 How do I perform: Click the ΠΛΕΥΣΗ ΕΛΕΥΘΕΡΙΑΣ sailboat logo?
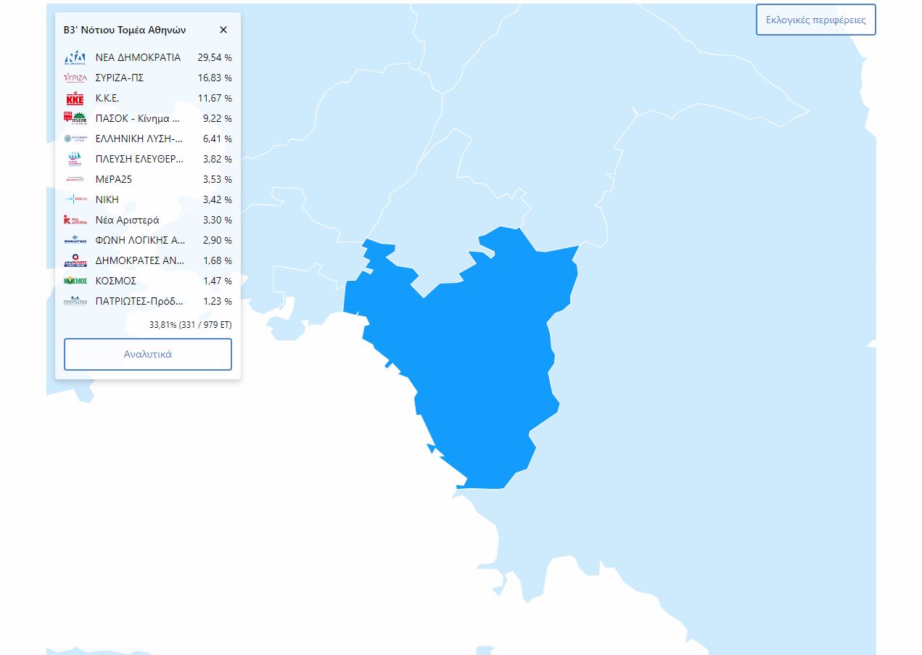point(75,159)
